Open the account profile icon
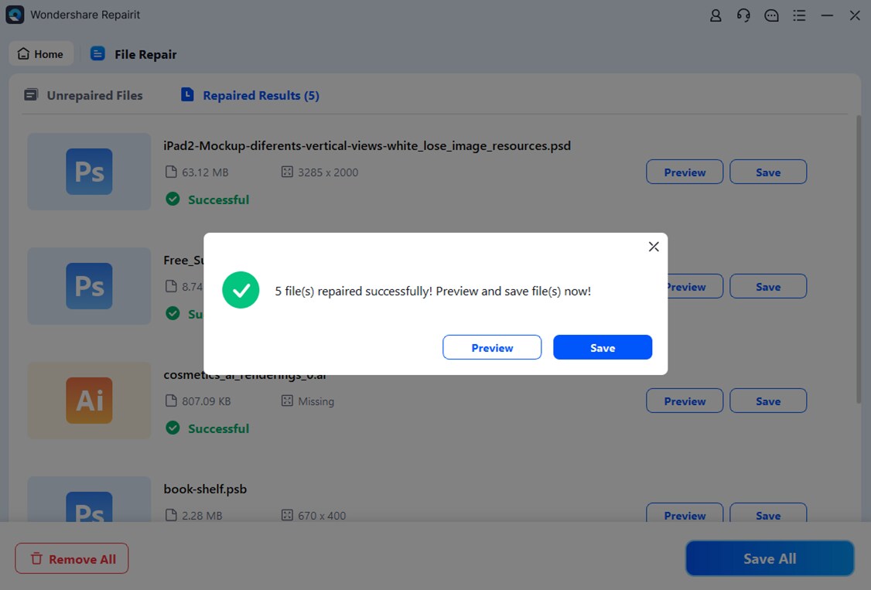 (716, 15)
